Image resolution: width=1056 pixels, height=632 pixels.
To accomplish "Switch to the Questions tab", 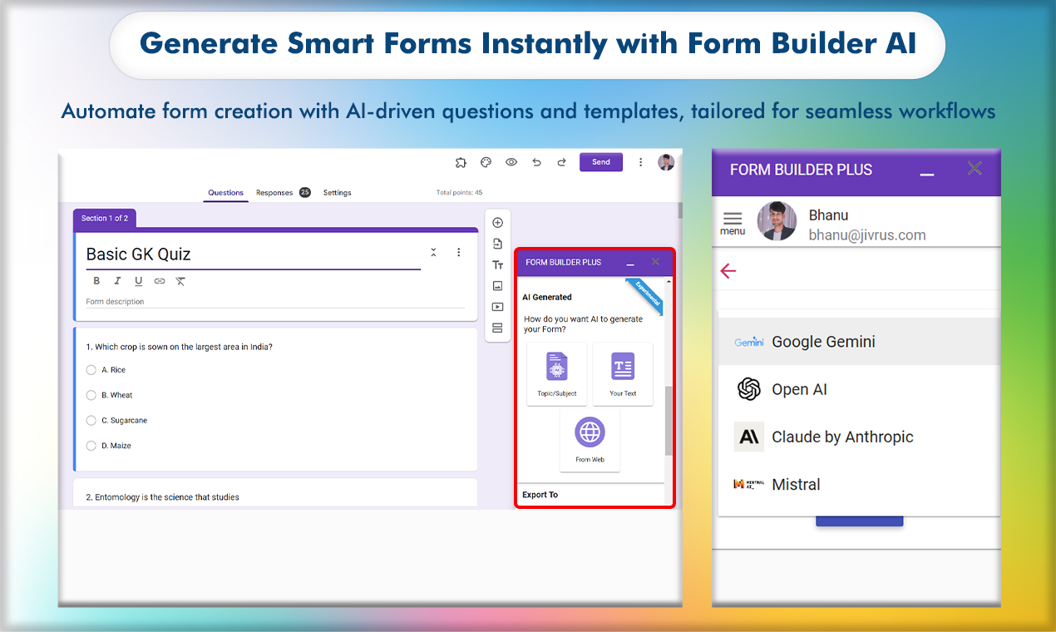I will tap(225, 193).
